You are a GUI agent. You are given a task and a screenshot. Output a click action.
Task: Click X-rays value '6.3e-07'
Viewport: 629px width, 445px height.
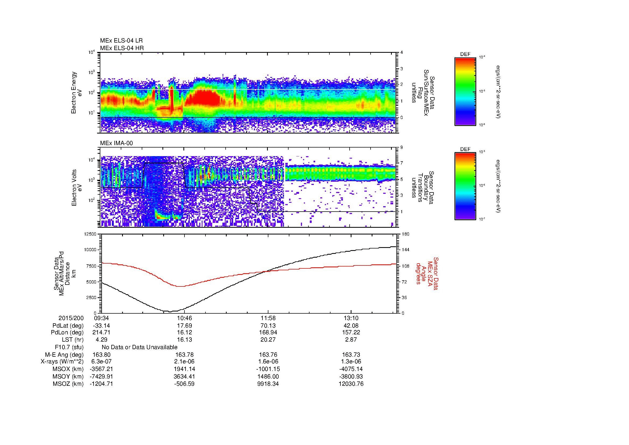pyautogui.click(x=102, y=362)
